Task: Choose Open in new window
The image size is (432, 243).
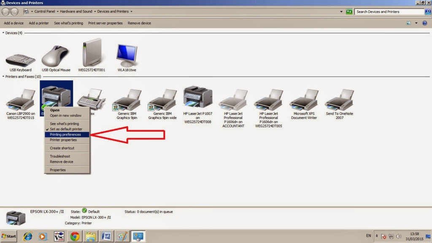Action: (x=67, y=116)
